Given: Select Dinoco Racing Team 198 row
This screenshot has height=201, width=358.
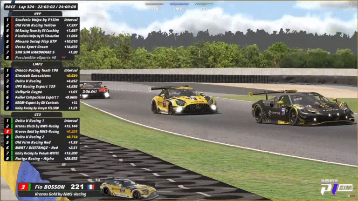Looking at the screenshot, I should tap(37, 70).
